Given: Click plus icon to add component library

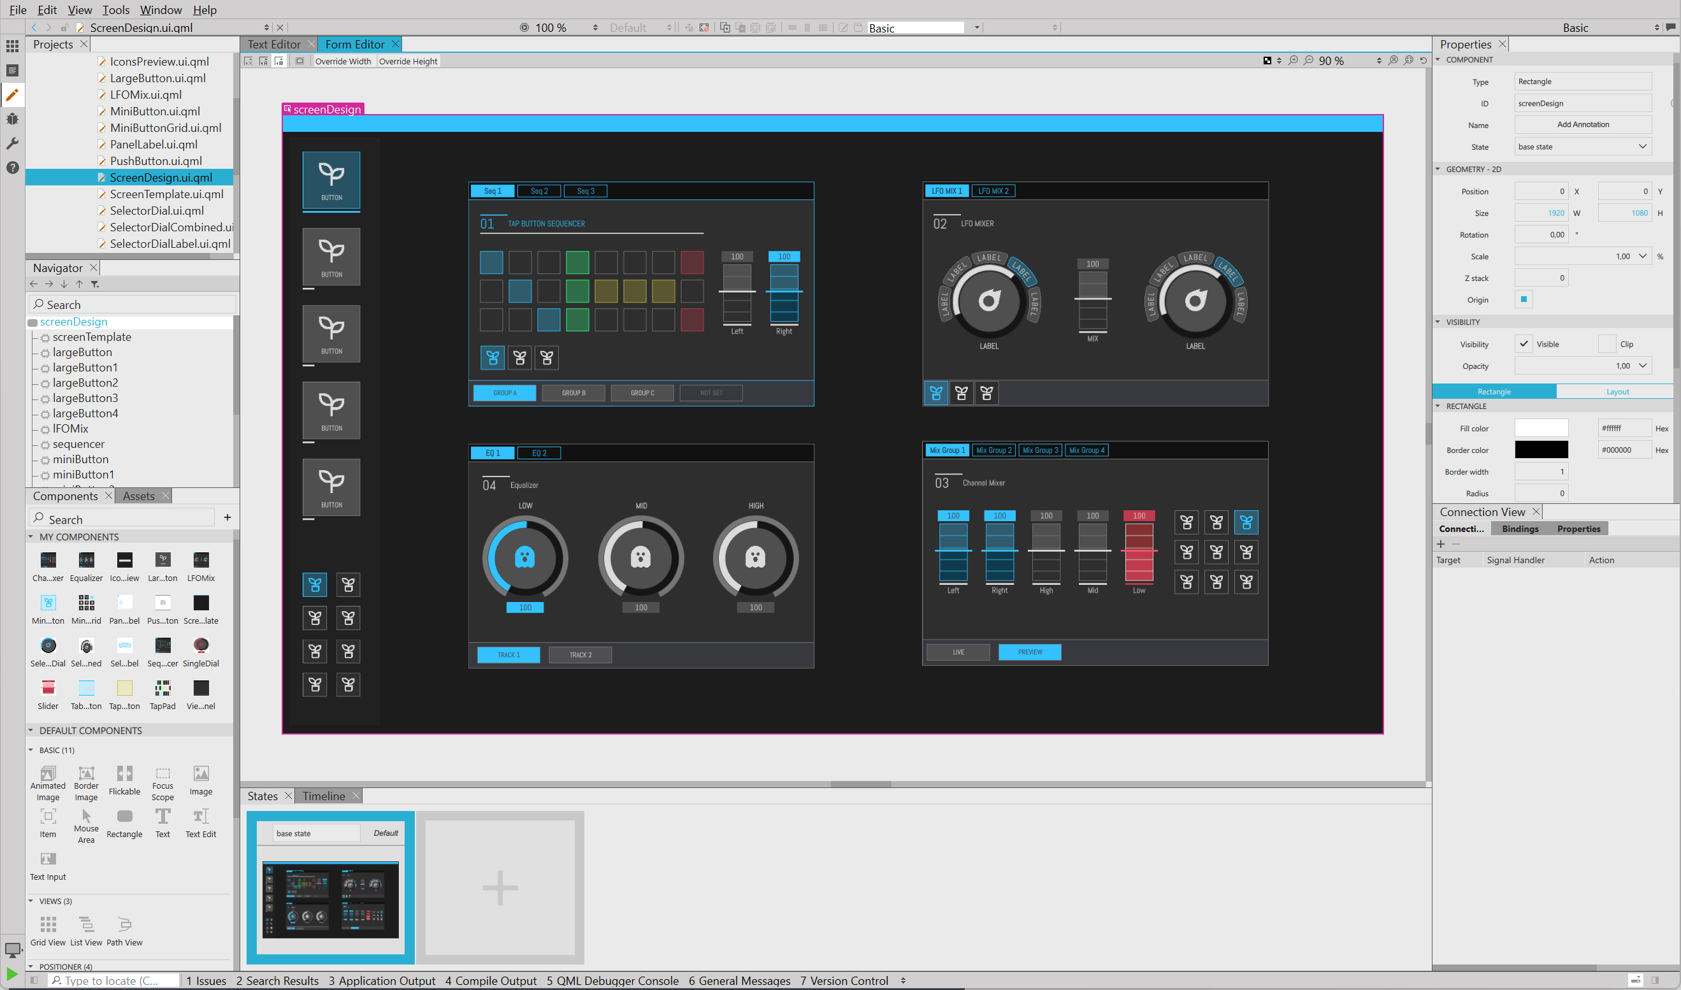Looking at the screenshot, I should (x=227, y=518).
